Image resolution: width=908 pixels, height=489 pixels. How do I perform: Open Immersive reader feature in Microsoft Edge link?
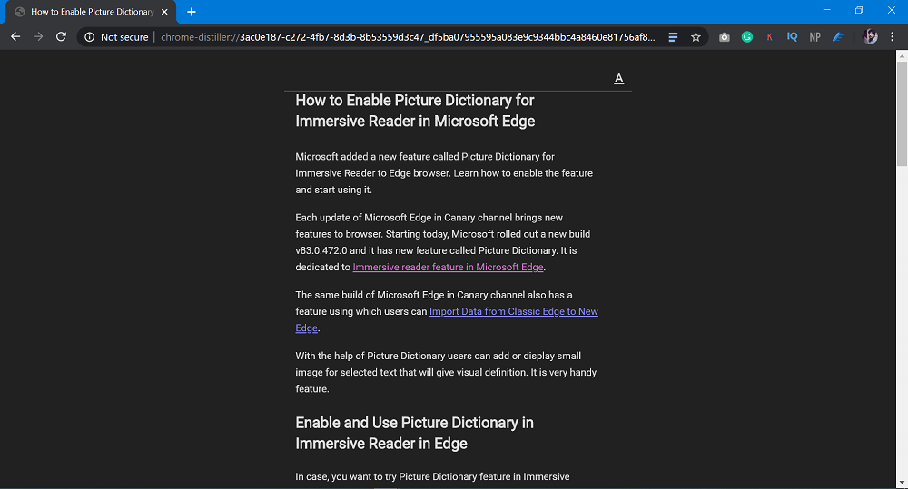click(x=449, y=268)
